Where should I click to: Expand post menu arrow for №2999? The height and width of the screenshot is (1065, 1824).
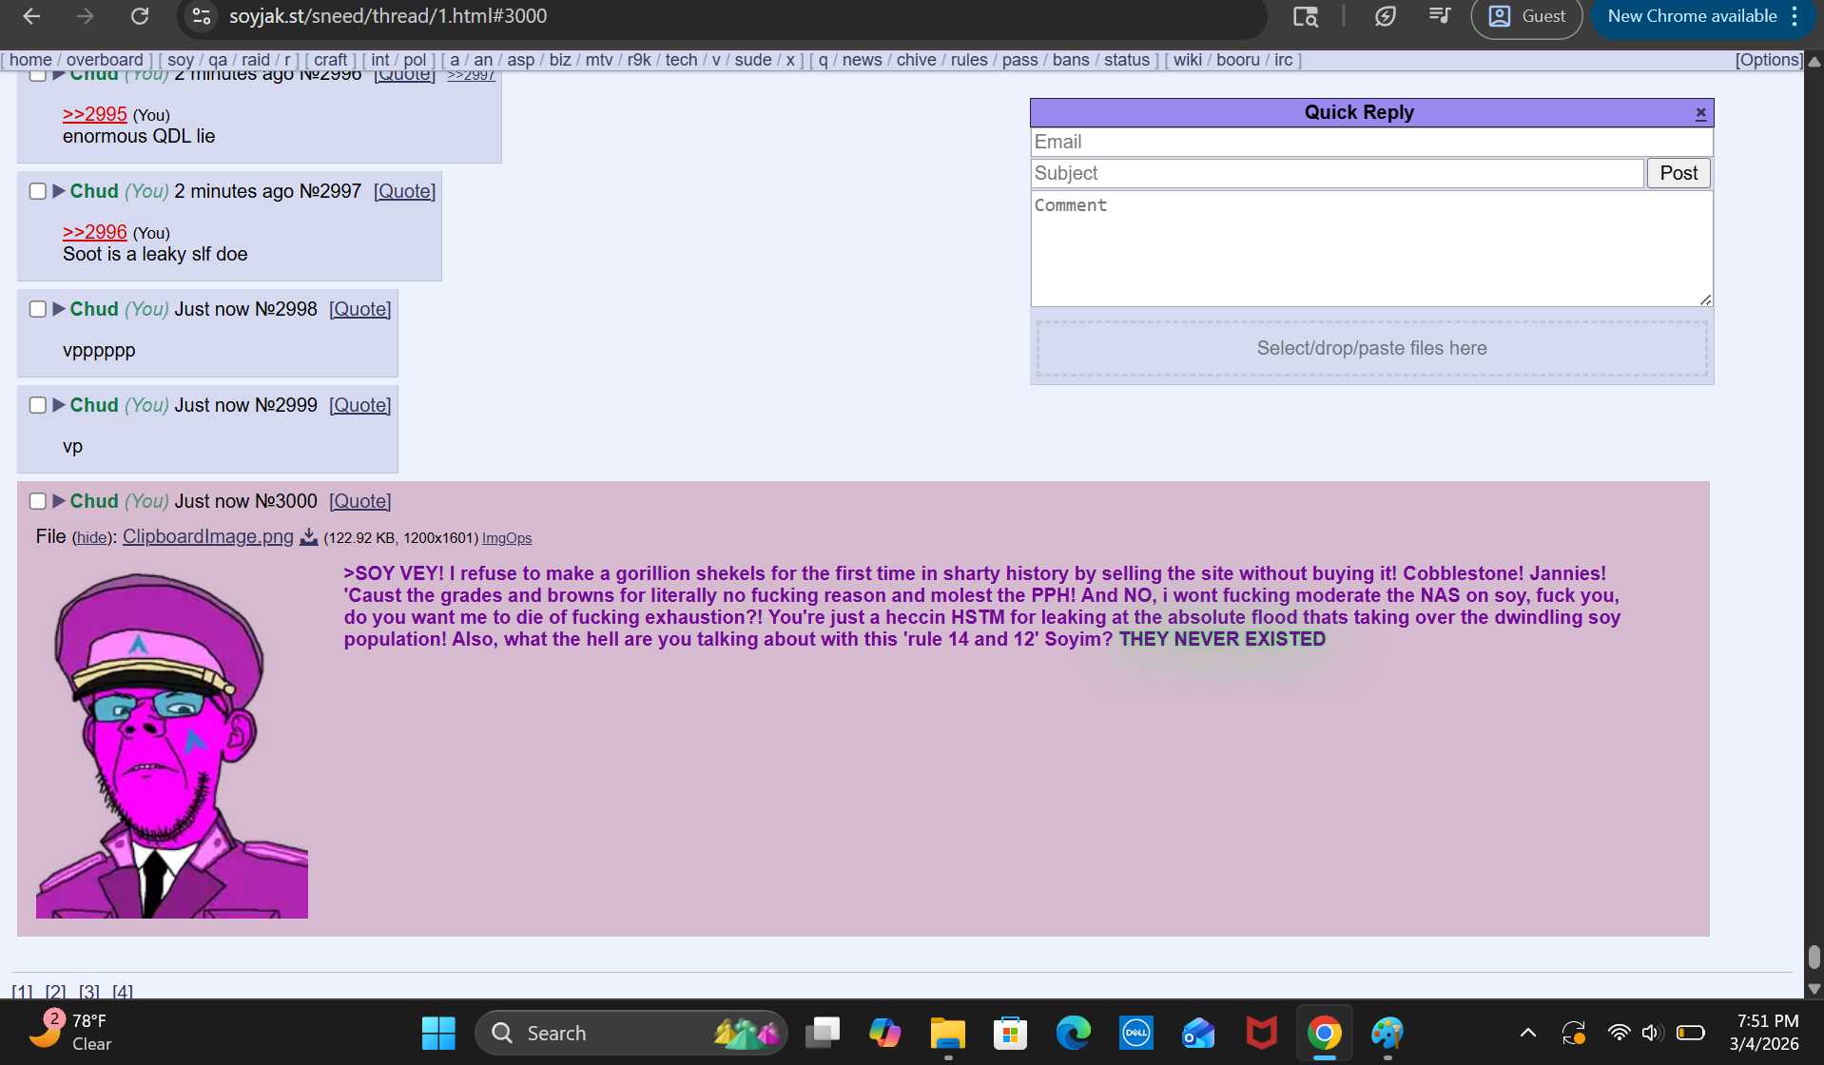[x=59, y=405]
